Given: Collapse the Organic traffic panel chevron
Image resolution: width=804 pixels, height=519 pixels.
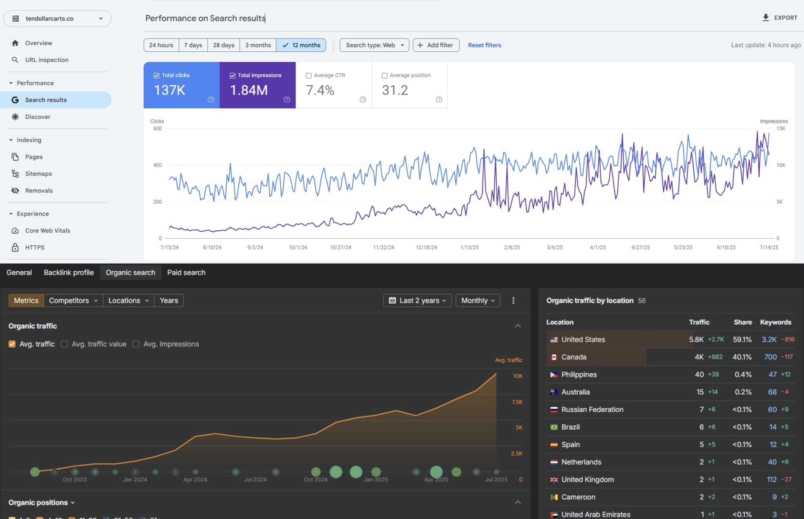Looking at the screenshot, I should [x=518, y=326].
